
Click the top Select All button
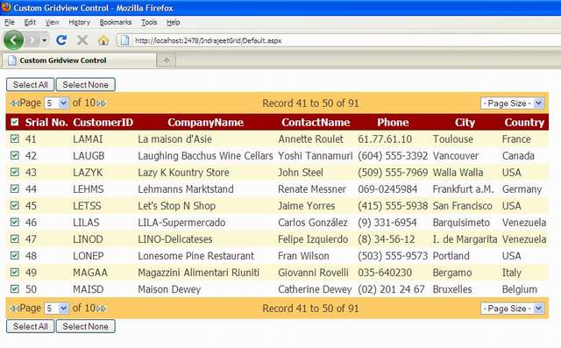31,85
